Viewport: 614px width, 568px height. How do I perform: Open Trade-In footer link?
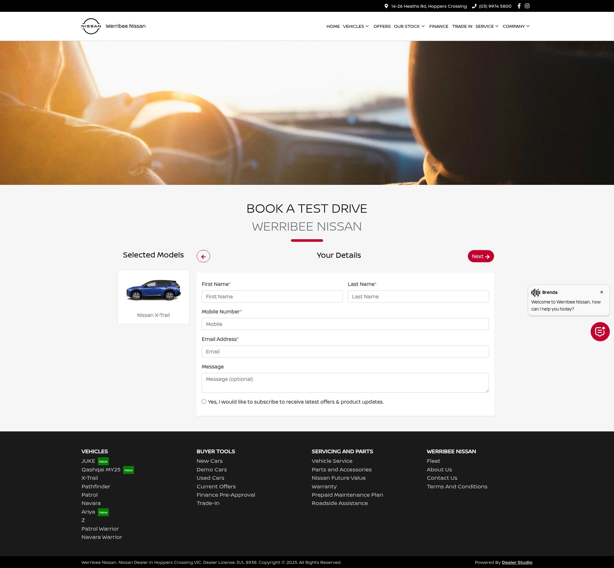tap(208, 503)
